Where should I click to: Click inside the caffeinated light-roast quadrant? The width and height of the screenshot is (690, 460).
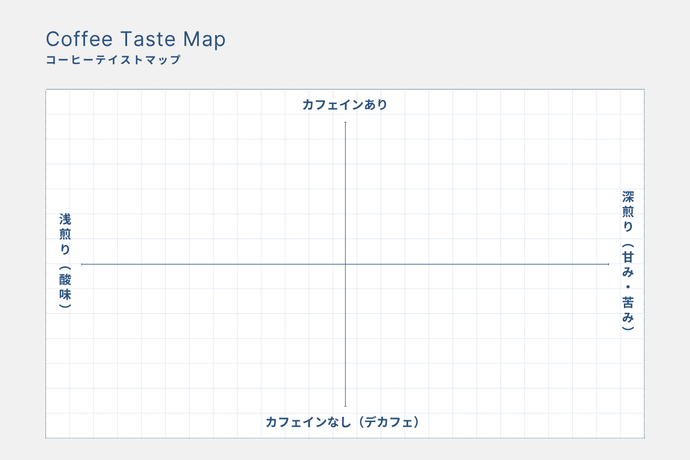(x=213, y=193)
